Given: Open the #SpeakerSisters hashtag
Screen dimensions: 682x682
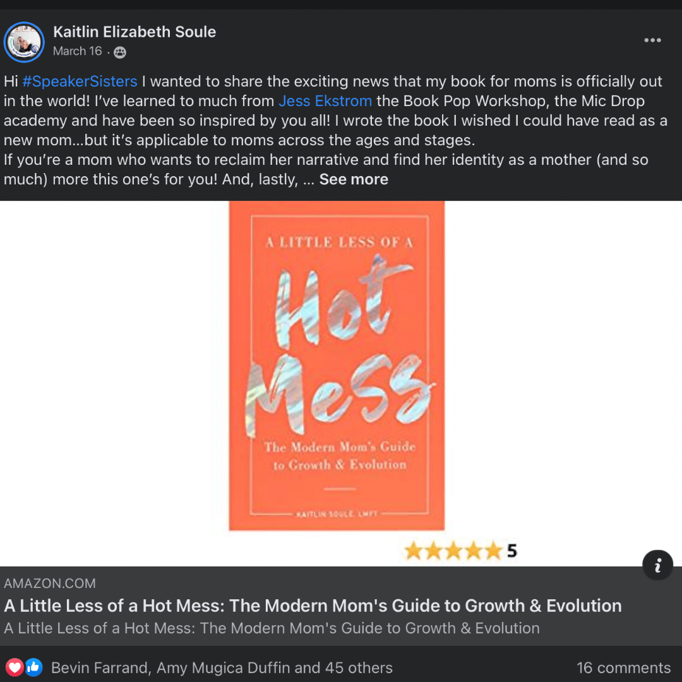Looking at the screenshot, I should click(80, 81).
